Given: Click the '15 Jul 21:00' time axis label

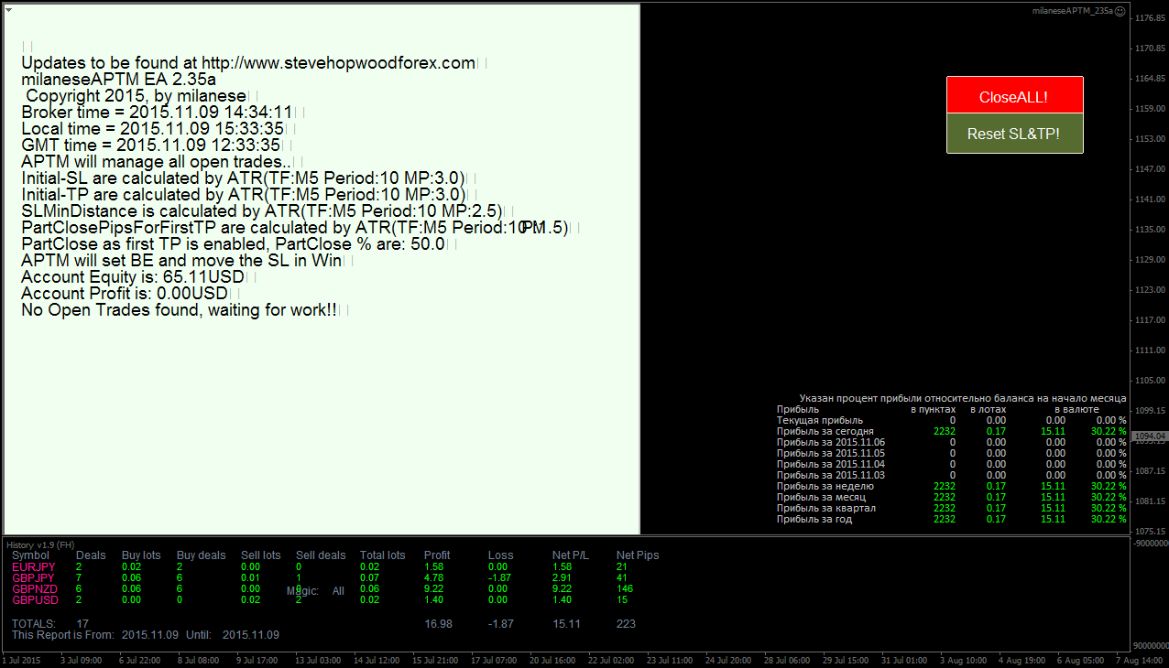Looking at the screenshot, I should pyautogui.click(x=435, y=660).
